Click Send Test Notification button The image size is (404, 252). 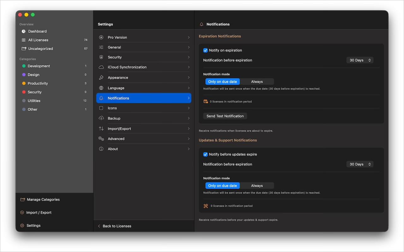click(225, 116)
